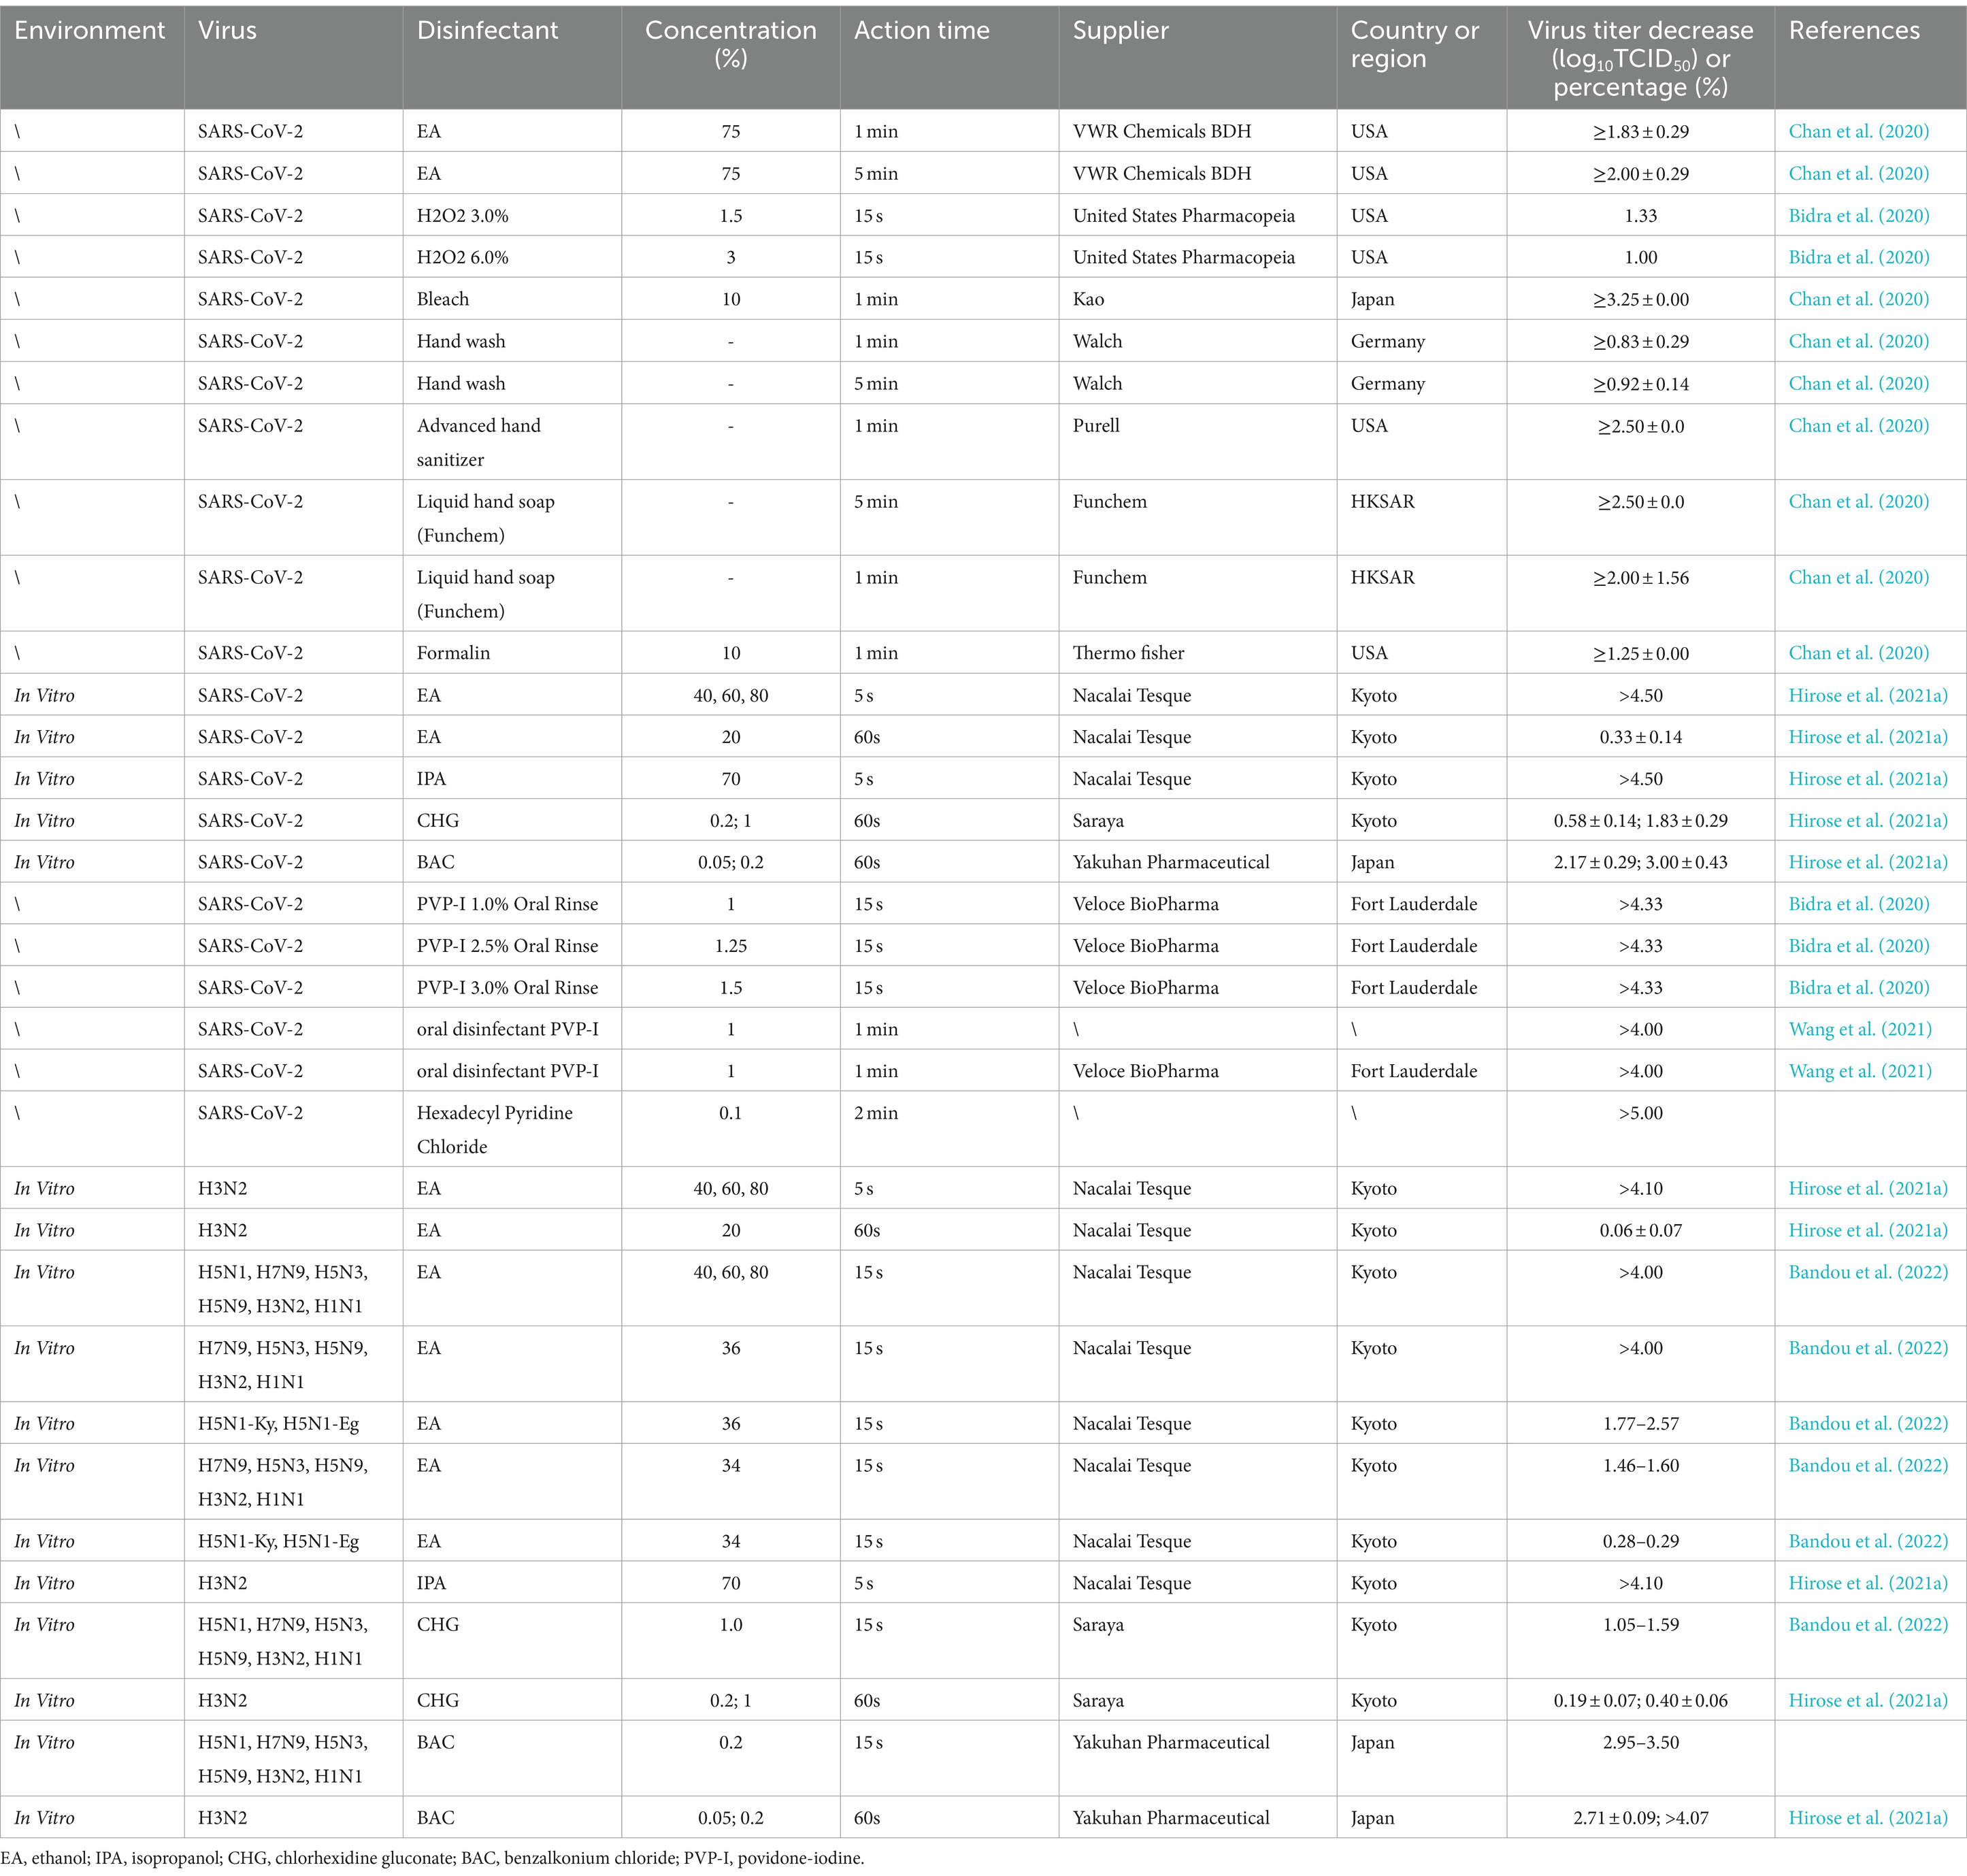Open Wang et al. (2021) link in Veloce BioPharma row

point(1859,1071)
